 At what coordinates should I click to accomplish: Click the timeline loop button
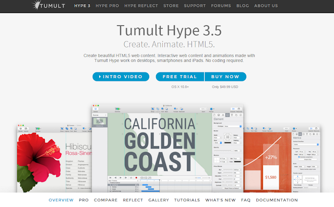coord(131,178)
